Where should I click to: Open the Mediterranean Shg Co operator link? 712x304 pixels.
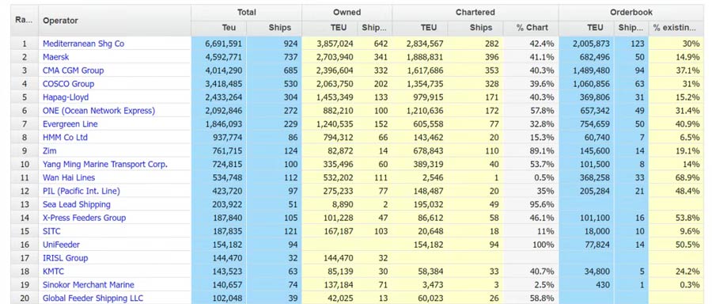click(84, 44)
